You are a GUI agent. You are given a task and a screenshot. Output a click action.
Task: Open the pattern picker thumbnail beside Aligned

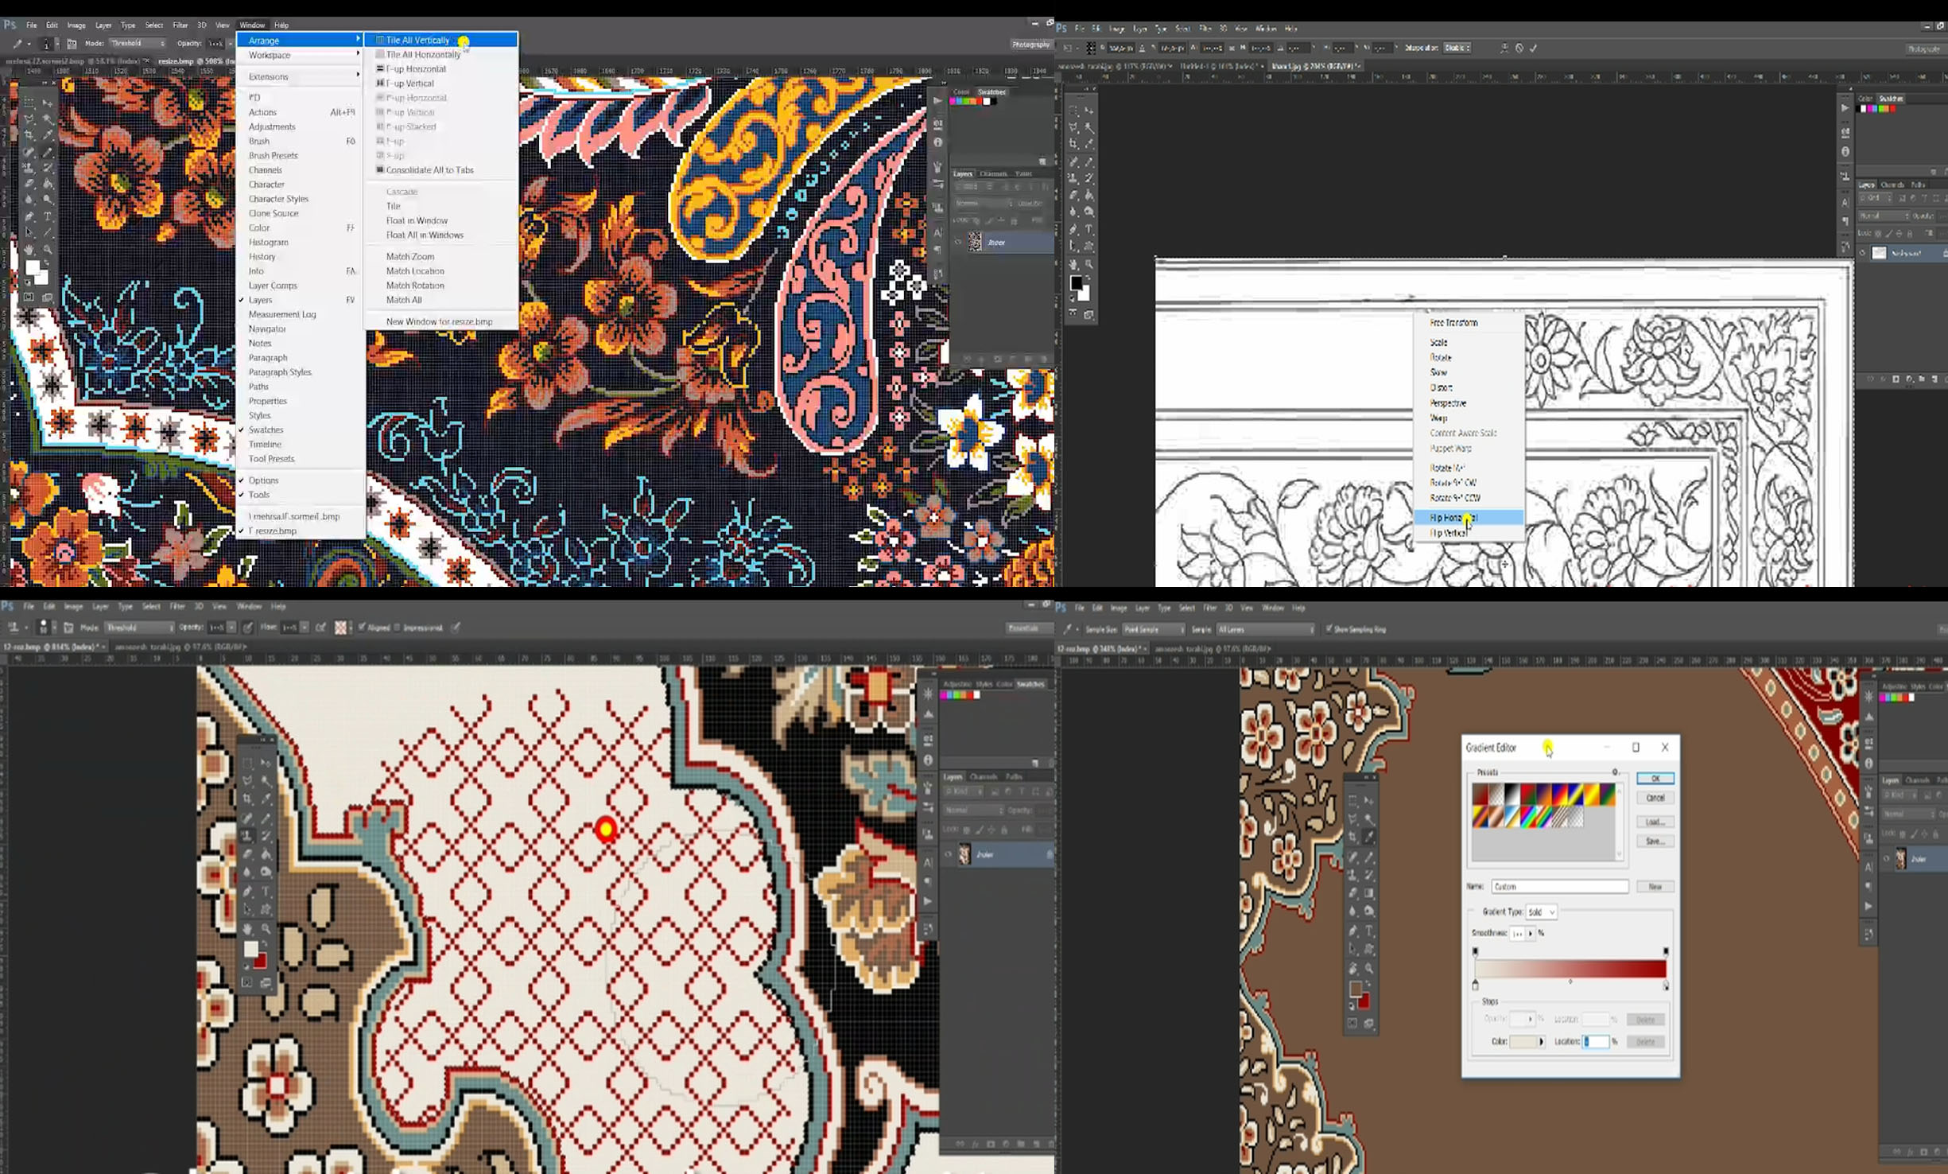pyautogui.click(x=341, y=628)
